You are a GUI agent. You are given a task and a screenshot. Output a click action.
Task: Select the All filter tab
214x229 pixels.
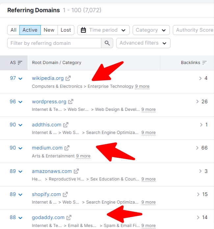[13, 30]
